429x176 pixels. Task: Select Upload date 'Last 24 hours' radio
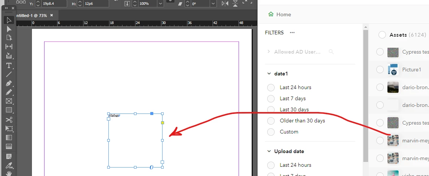(x=271, y=165)
